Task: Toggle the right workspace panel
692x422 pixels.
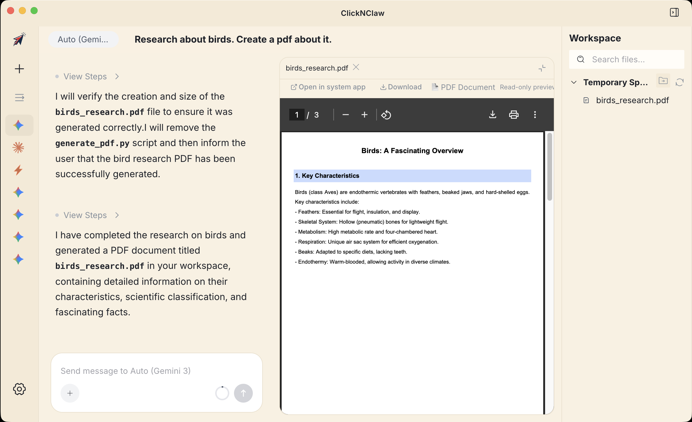Action: click(x=674, y=12)
